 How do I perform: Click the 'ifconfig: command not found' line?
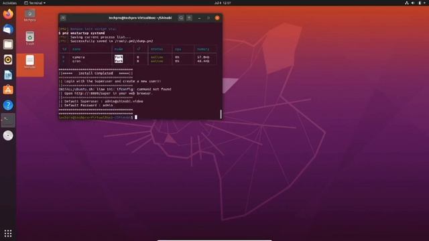[115, 89]
